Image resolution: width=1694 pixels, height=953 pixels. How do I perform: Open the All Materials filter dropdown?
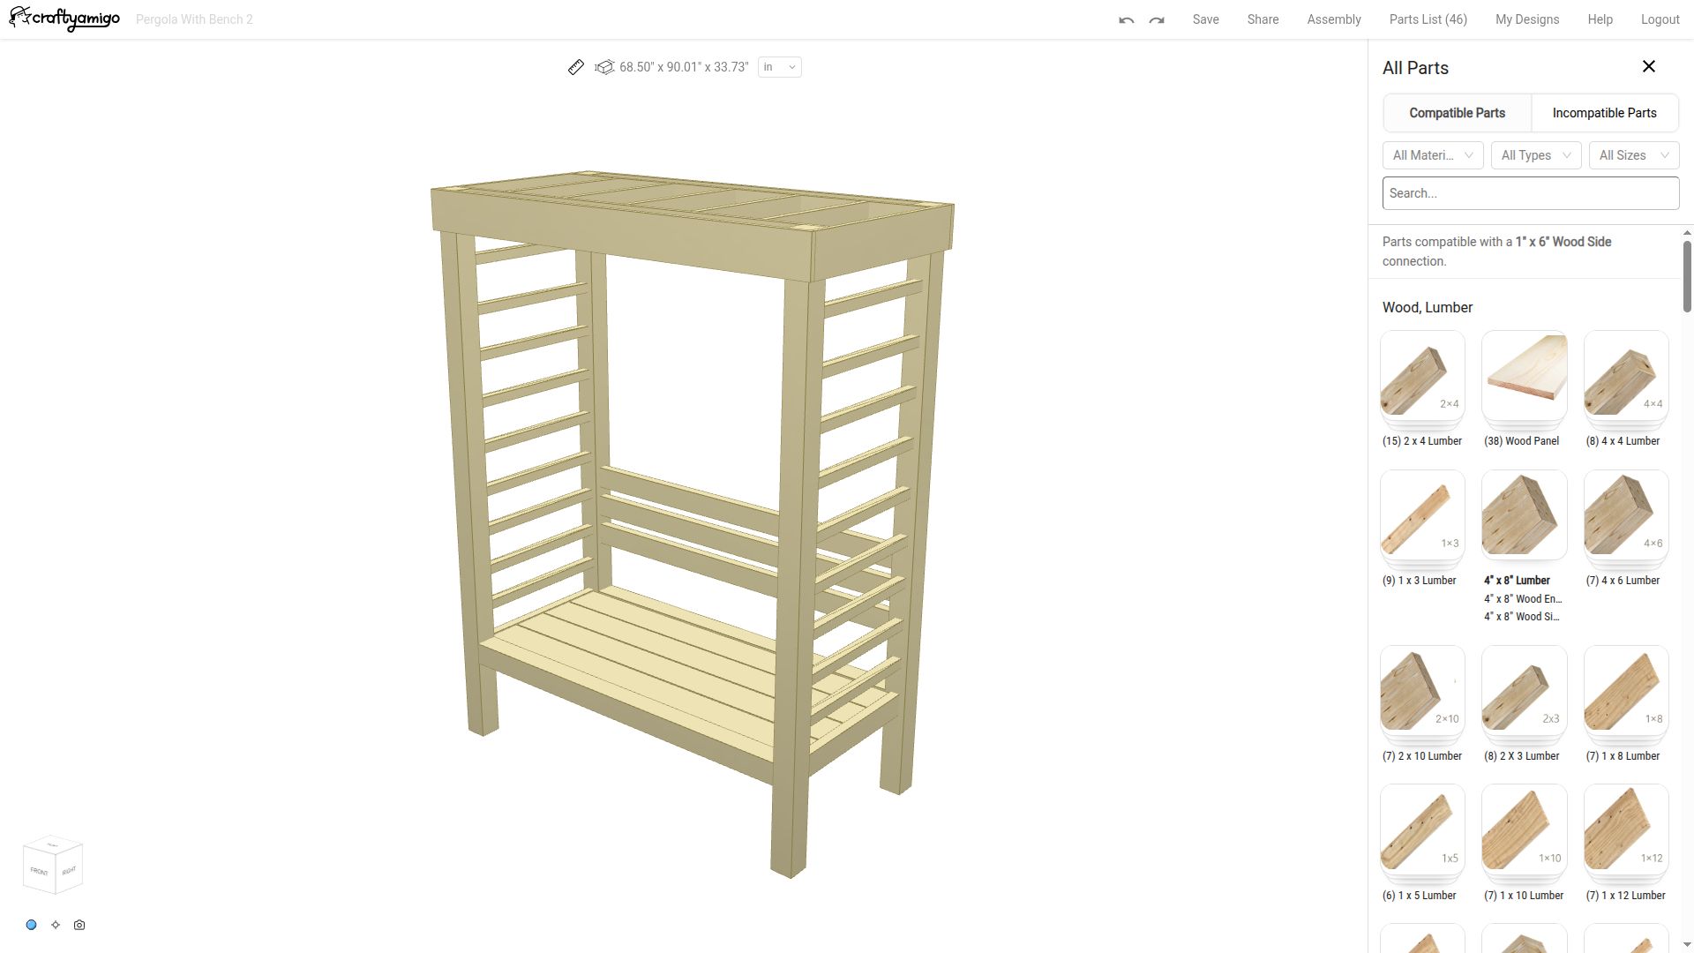pos(1433,155)
